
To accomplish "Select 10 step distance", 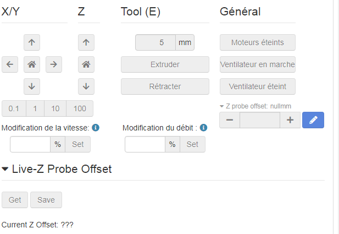I will click(x=55, y=108).
